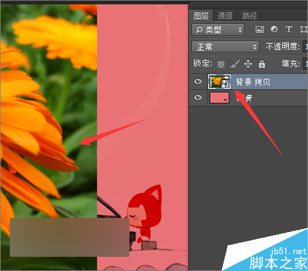Filter layers by adjustment layer icon
The image size is (308, 271).
pyautogui.click(x=274, y=29)
